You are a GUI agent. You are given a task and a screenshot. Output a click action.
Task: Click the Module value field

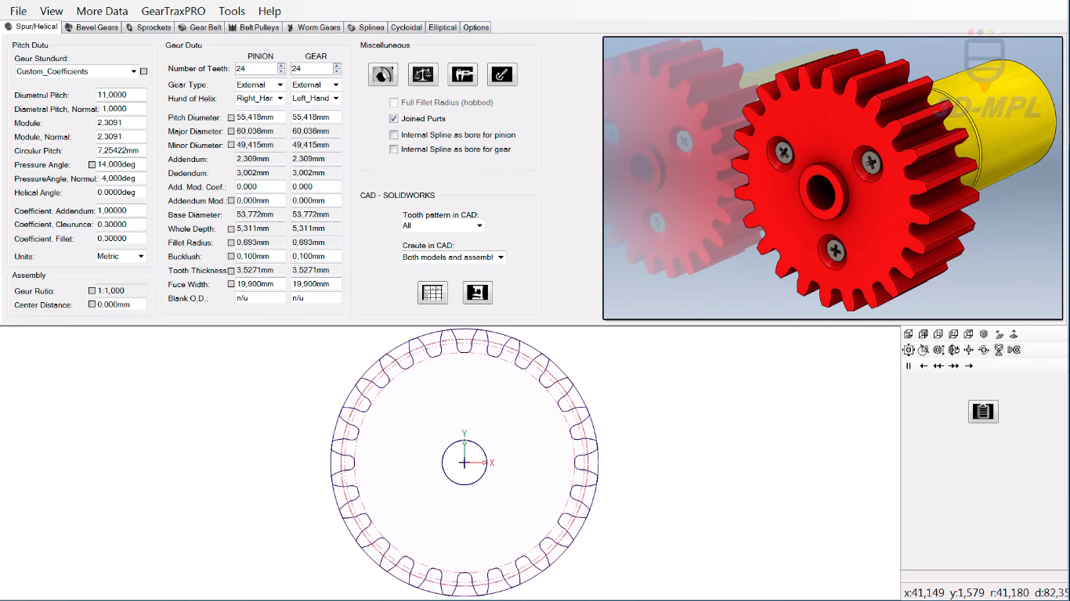coord(121,123)
